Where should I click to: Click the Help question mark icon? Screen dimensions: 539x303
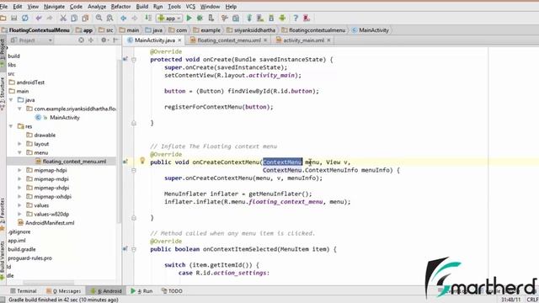296,19
